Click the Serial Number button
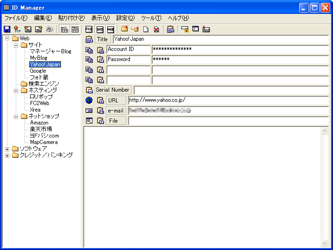The width and height of the screenshot is (333, 250). pos(113,90)
